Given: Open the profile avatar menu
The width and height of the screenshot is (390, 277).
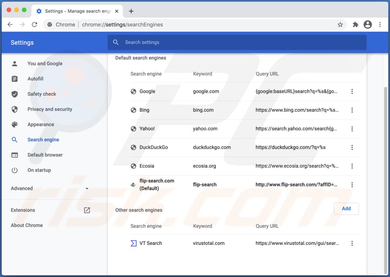Looking at the screenshot, I should click(368, 24).
